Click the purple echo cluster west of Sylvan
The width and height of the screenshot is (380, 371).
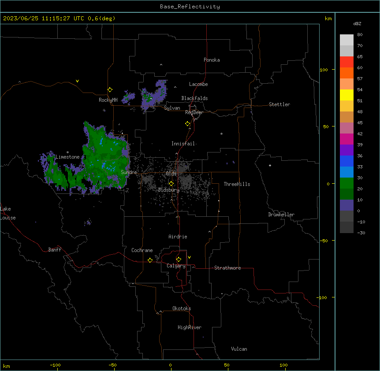(154, 96)
